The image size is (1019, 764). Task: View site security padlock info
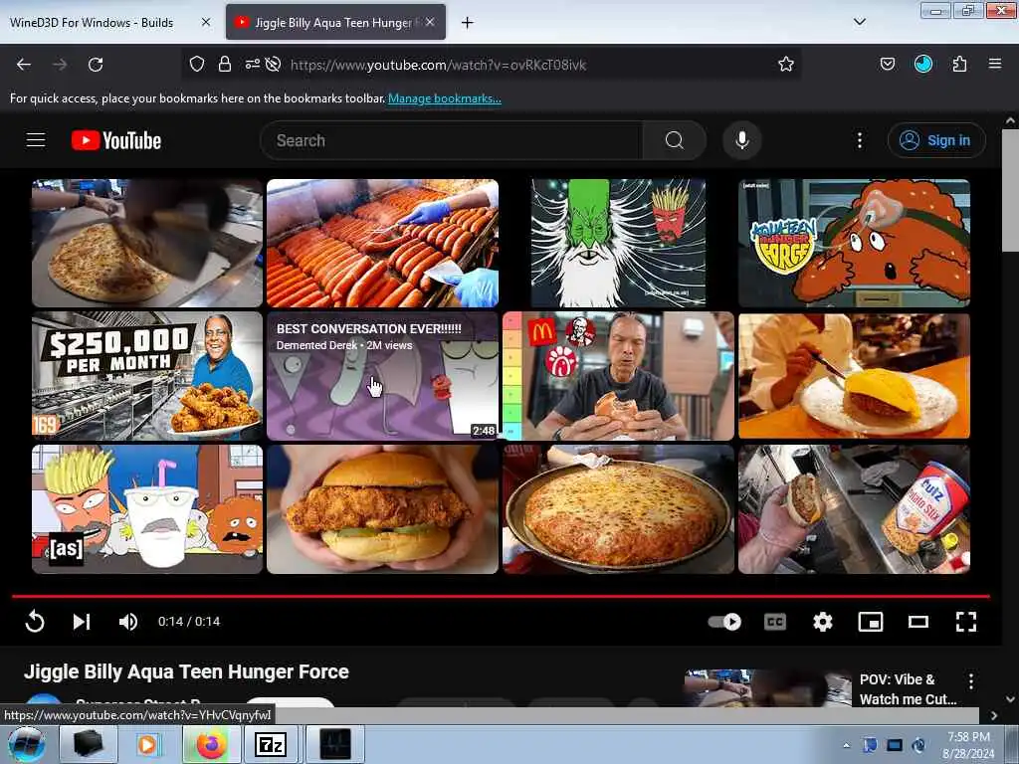225,64
